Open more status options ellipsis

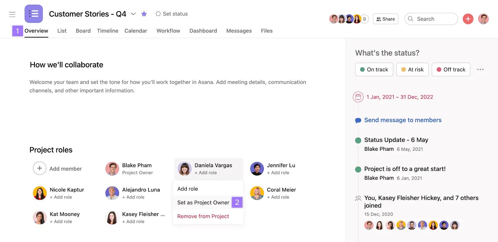[480, 69]
